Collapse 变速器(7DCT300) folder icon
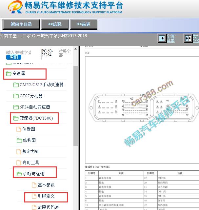 (16, 118)
